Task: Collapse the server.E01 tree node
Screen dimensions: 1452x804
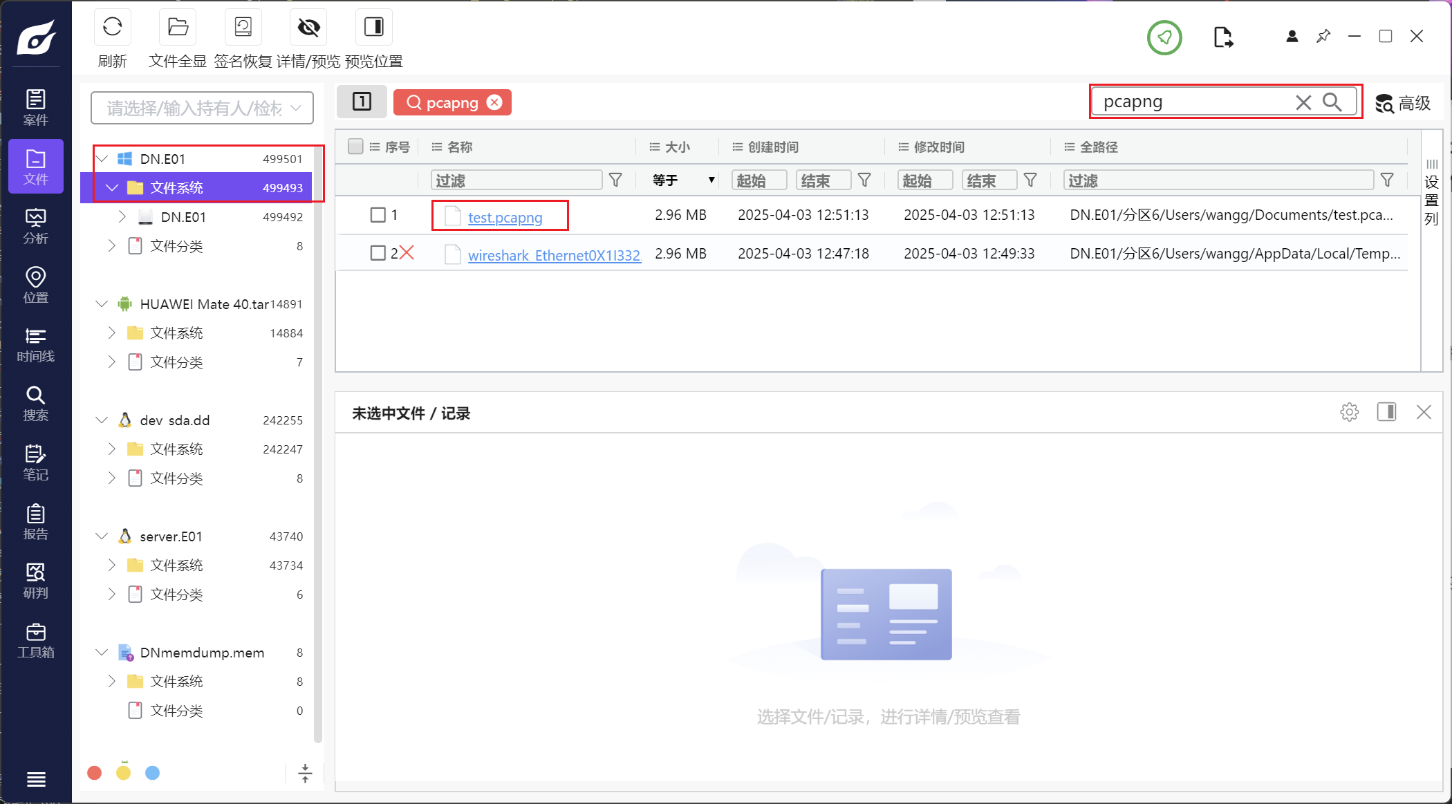Action: click(x=102, y=536)
